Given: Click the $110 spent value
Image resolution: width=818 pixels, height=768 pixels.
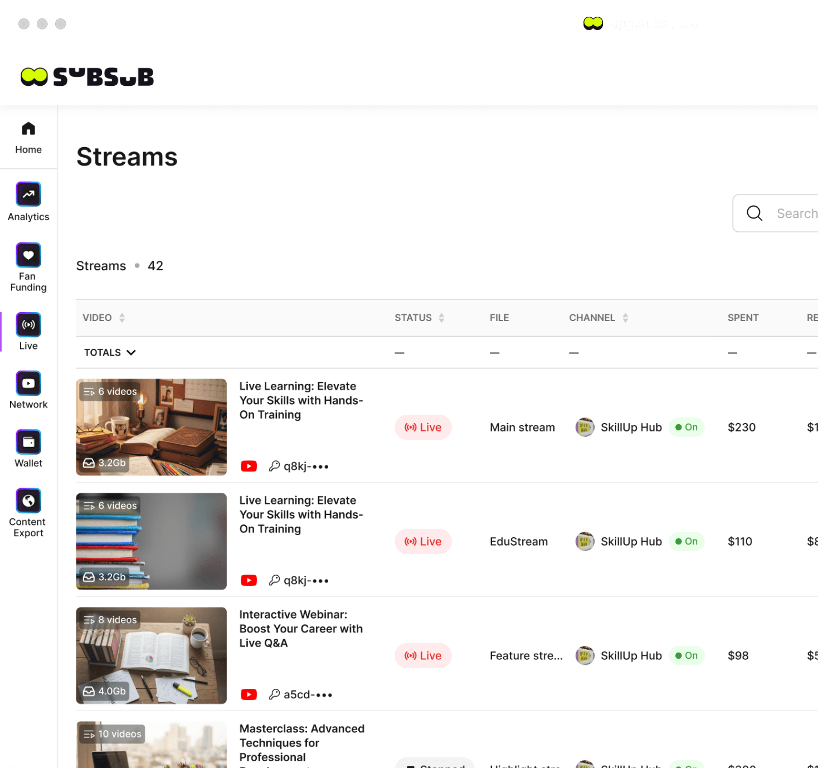Looking at the screenshot, I should (740, 542).
